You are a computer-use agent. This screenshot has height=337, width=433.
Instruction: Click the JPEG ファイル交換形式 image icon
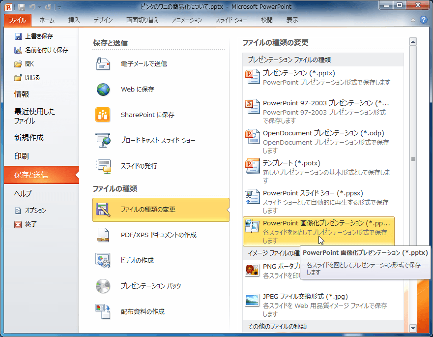(x=252, y=301)
